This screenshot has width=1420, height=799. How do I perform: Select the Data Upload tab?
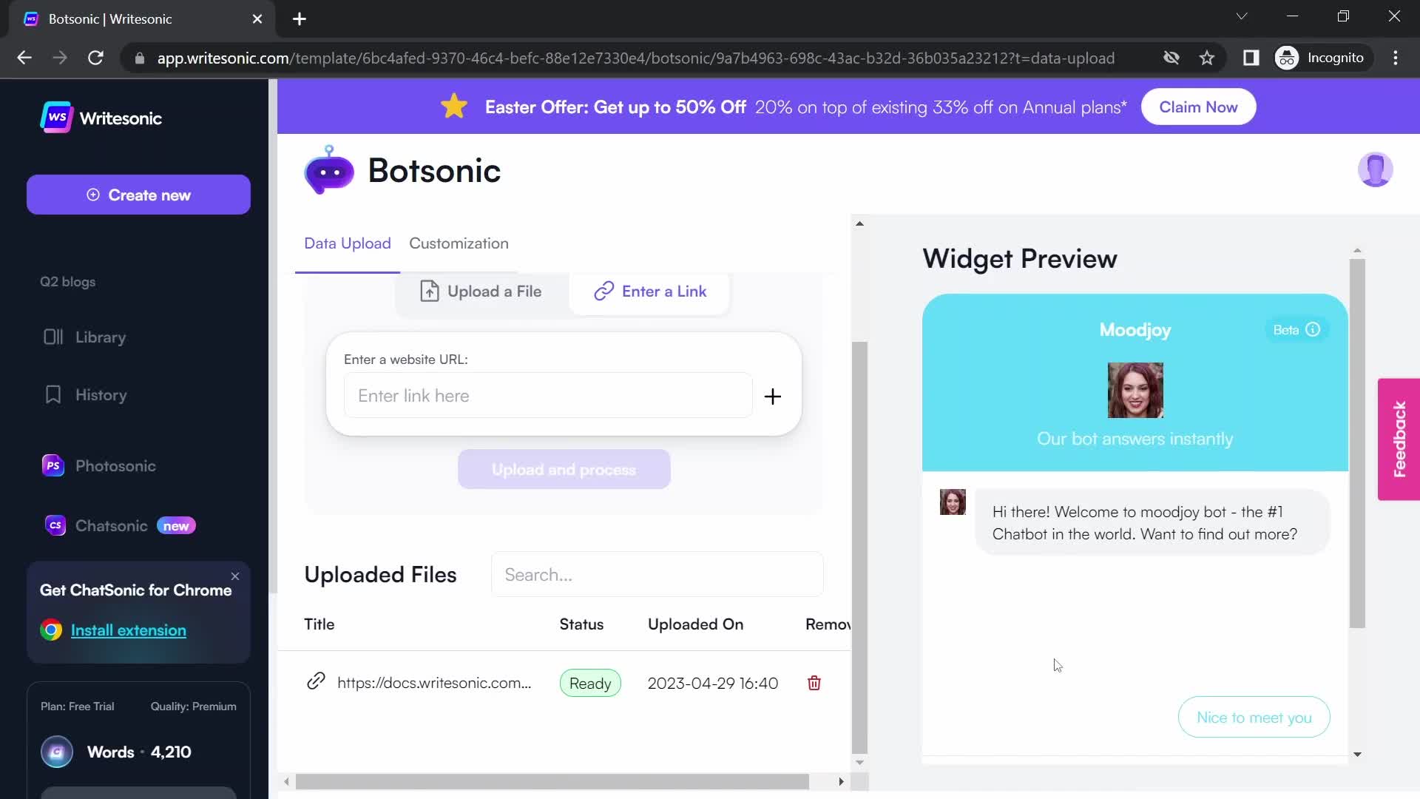[347, 243]
